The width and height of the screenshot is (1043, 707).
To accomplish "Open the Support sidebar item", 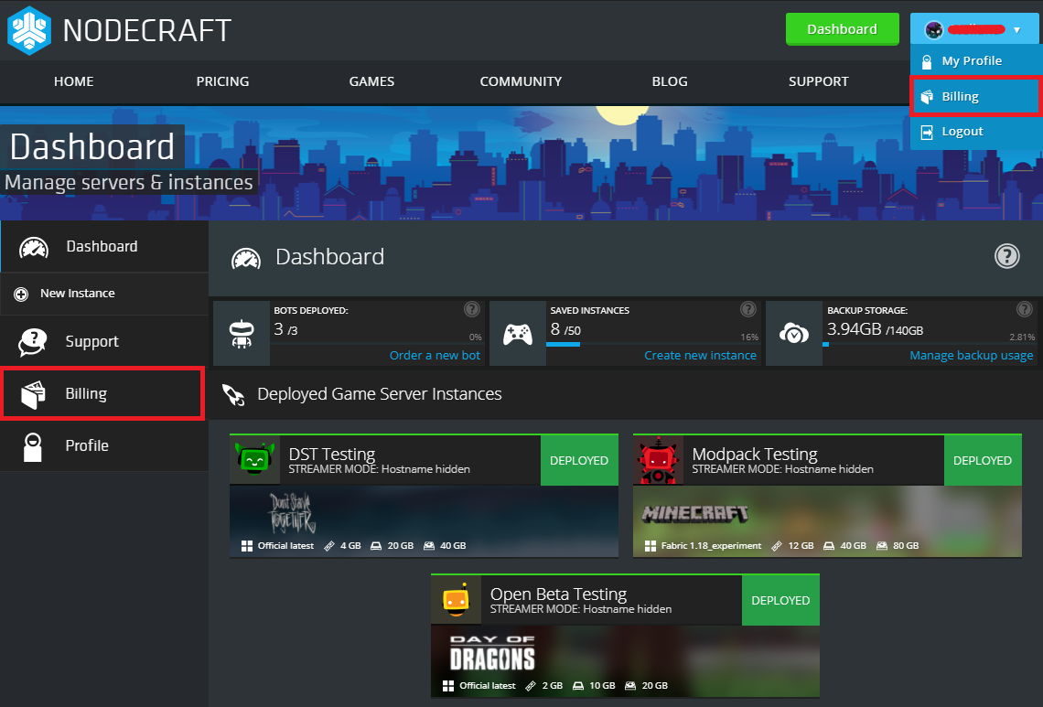I will pyautogui.click(x=104, y=342).
